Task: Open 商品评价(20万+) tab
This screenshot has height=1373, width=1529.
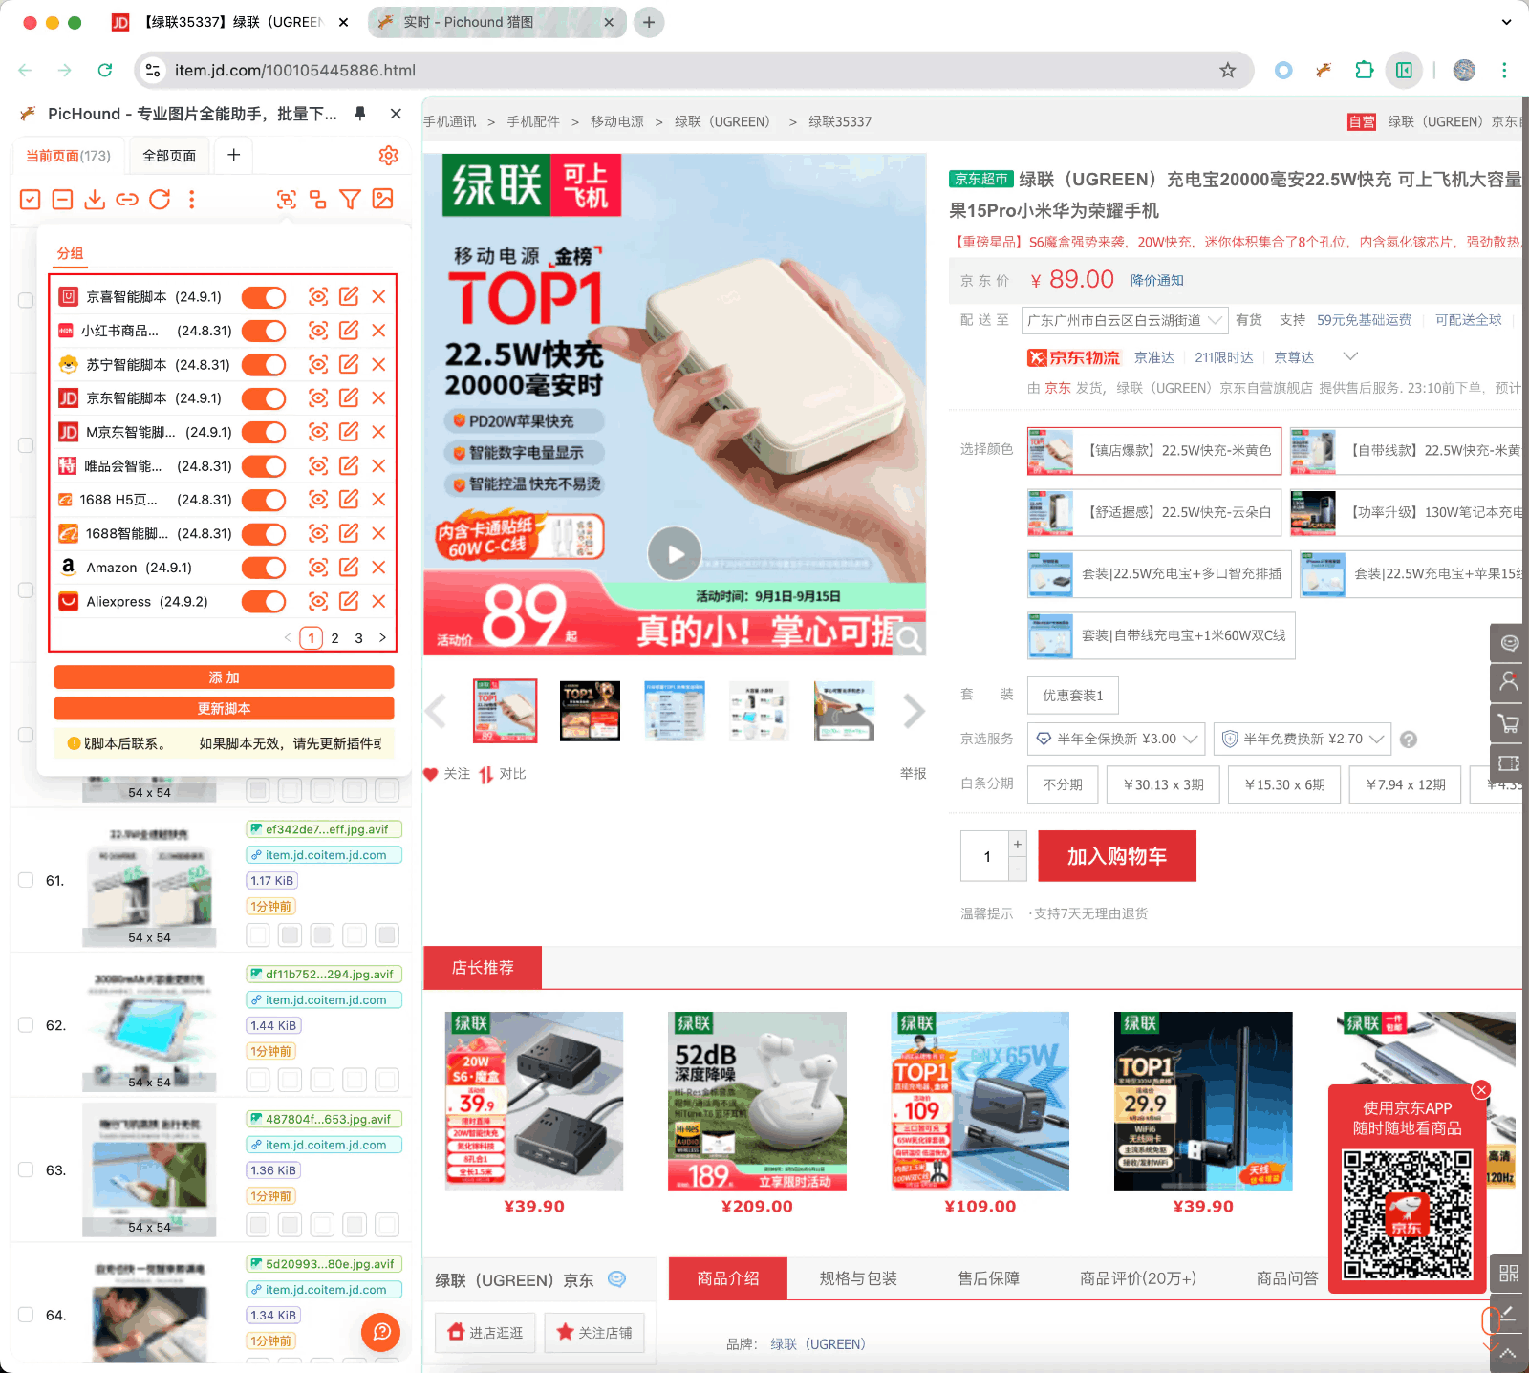Action: 1138,1278
